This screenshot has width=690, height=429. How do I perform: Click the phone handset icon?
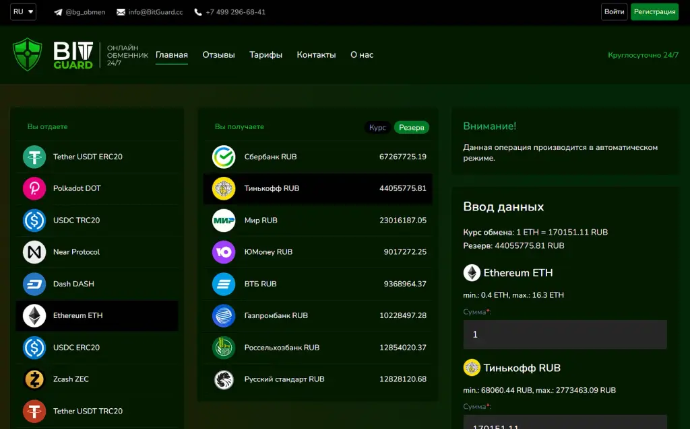click(x=198, y=12)
